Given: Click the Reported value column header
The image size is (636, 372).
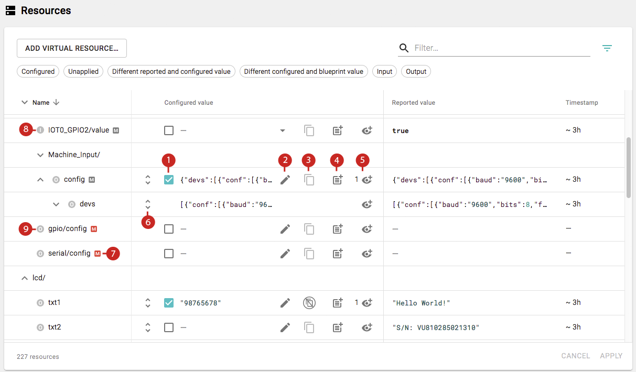Looking at the screenshot, I should [x=413, y=103].
